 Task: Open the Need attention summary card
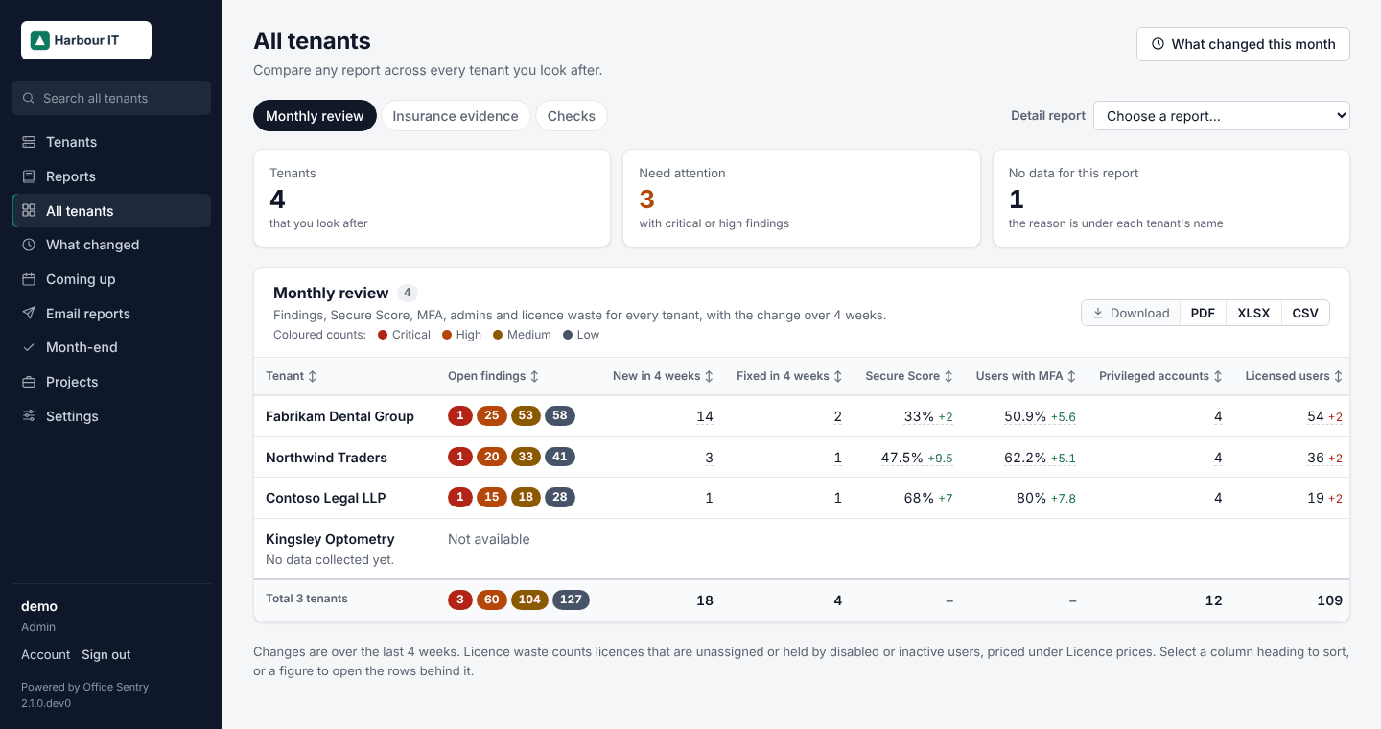point(802,199)
